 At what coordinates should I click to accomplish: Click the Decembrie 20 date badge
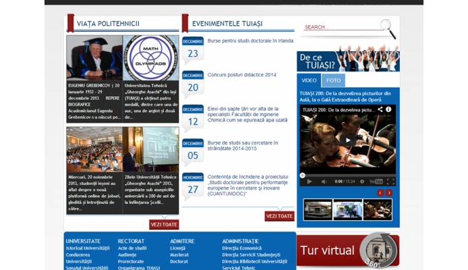click(193, 84)
